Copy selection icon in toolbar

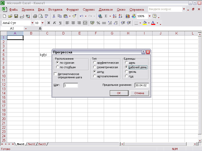click(x=60, y=16)
